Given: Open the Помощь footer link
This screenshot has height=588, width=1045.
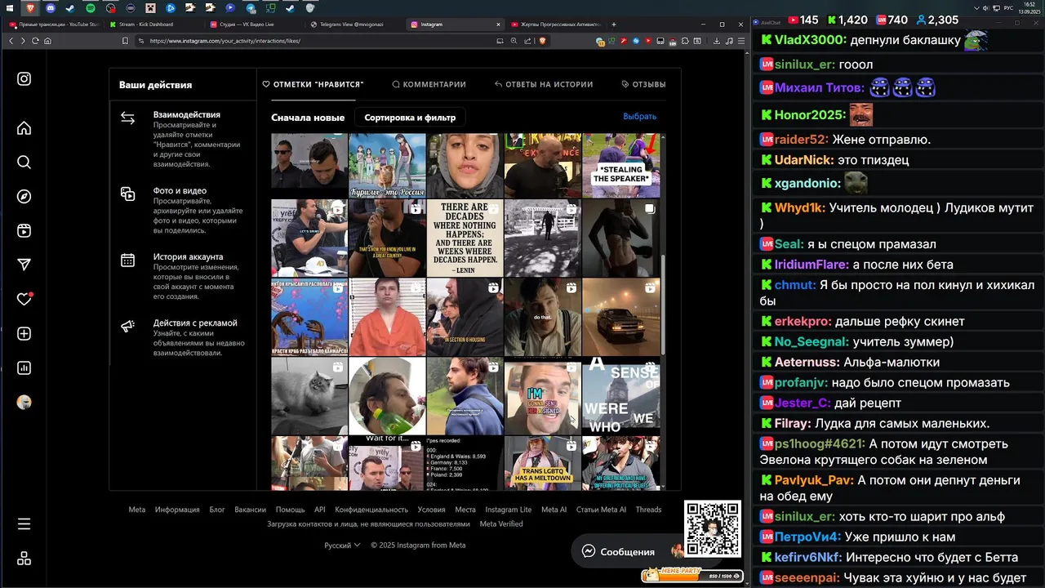Looking at the screenshot, I should pyautogui.click(x=290, y=510).
